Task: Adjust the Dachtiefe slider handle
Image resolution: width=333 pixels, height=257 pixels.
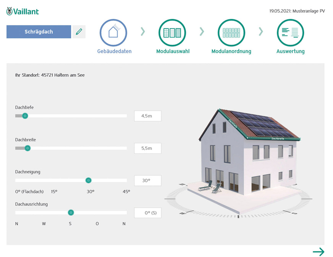Action: tap(26, 115)
